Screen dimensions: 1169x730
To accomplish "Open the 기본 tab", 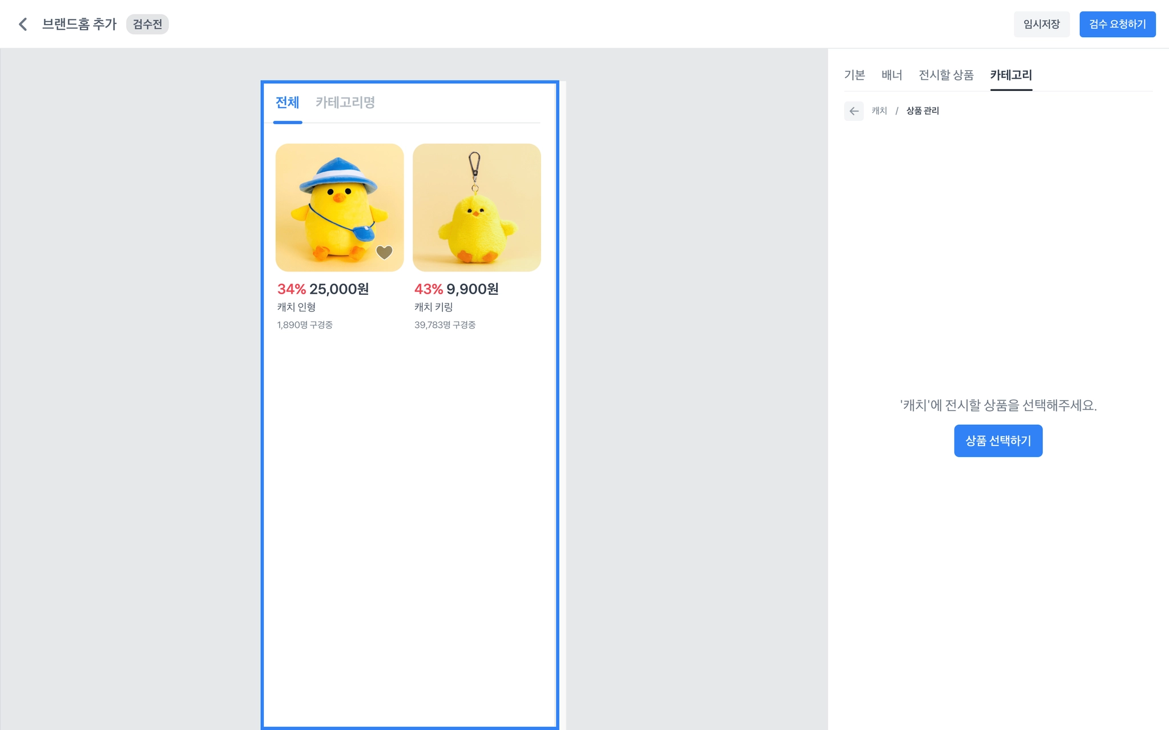I will [854, 75].
